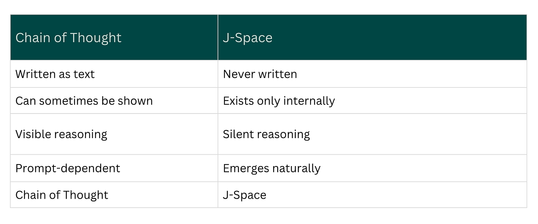Image resolution: width=538 pixels, height=224 pixels.
Task: Click the 'Emerges naturally' cell
Action: [x=372, y=168]
